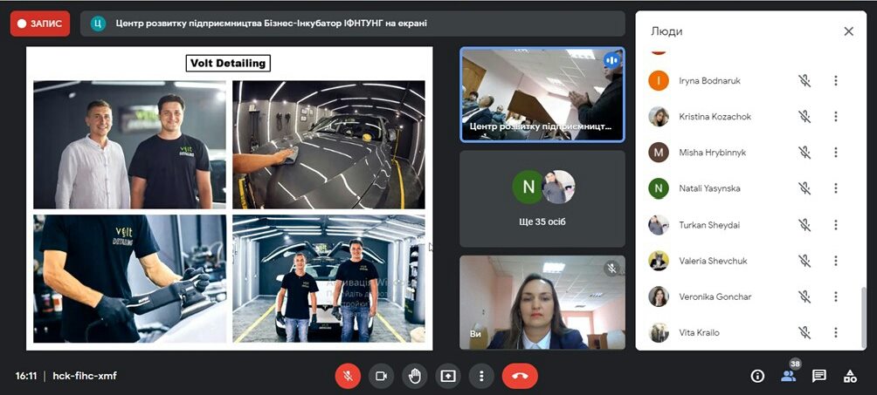
Task: Open more options in the bottom bar
Action: pos(481,376)
